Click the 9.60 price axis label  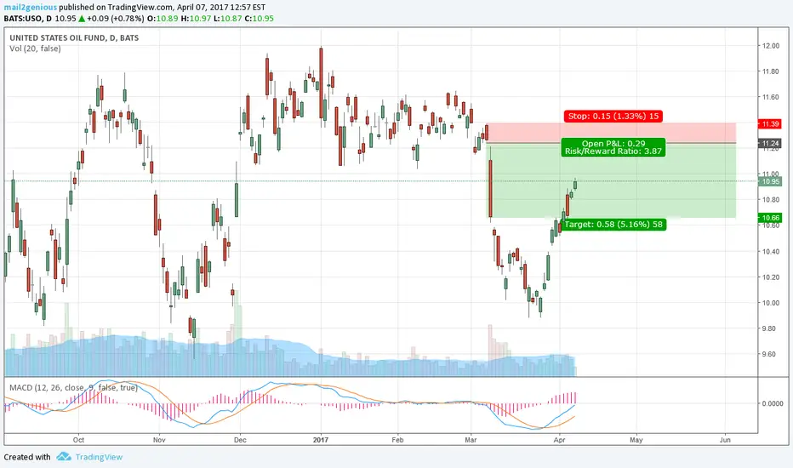pos(769,354)
